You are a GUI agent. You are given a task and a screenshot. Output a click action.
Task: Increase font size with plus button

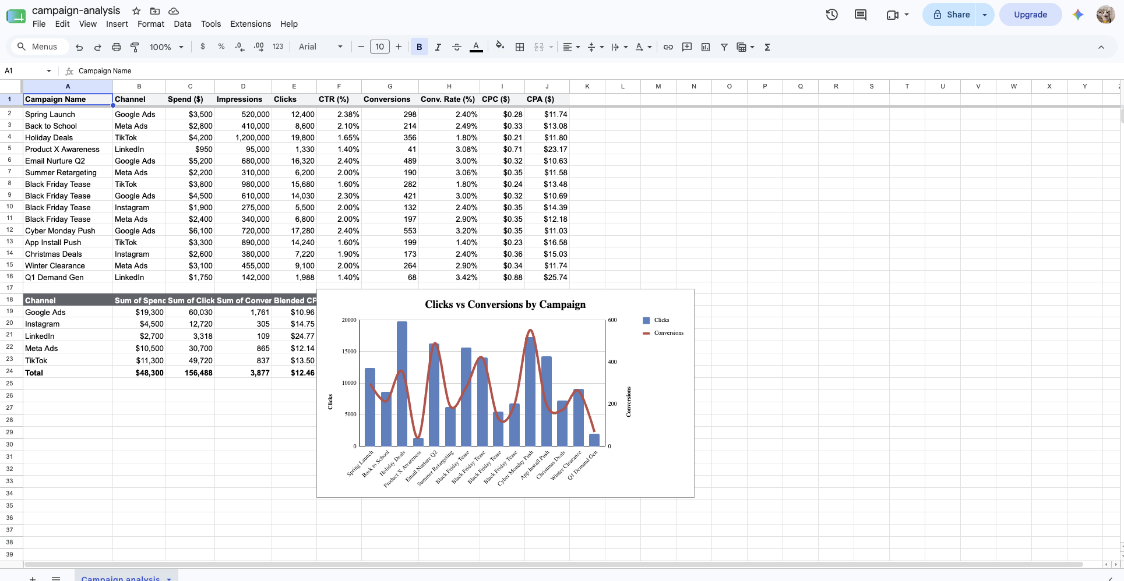[x=399, y=47]
